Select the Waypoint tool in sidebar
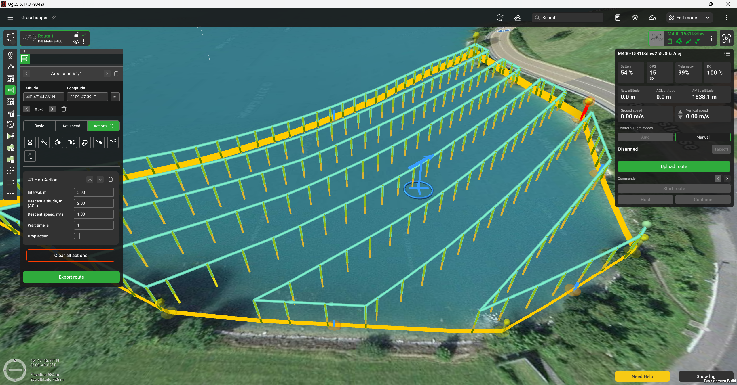The width and height of the screenshot is (737, 385). [10, 55]
